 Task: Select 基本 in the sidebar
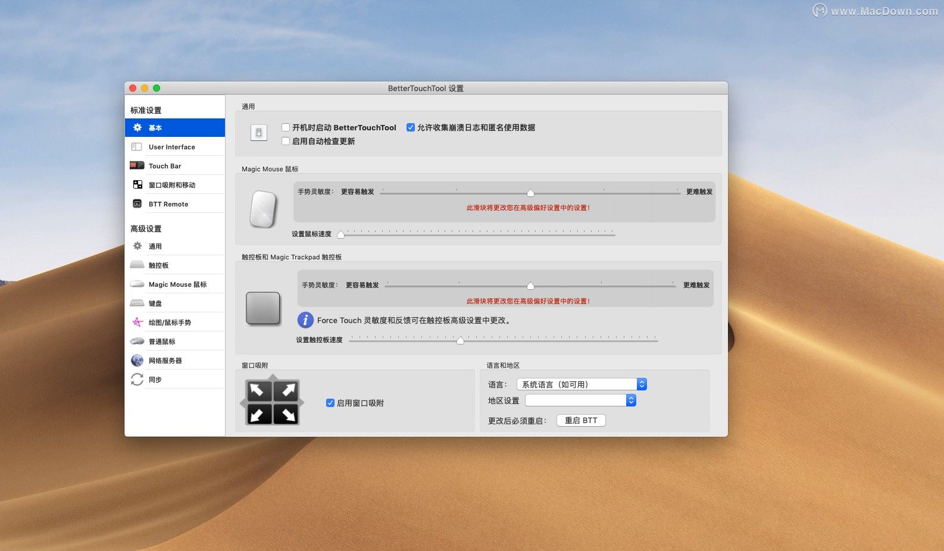click(x=175, y=127)
